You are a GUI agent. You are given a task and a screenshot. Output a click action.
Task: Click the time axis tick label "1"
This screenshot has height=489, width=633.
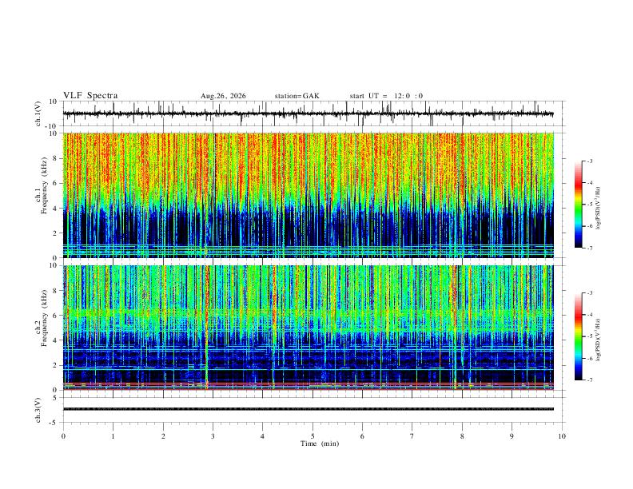click(113, 436)
